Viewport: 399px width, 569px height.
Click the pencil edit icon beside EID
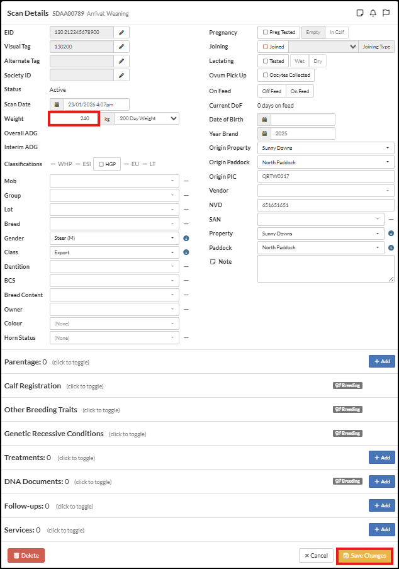tap(121, 32)
